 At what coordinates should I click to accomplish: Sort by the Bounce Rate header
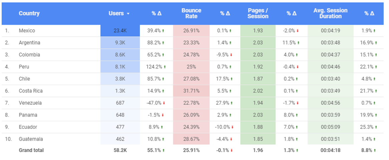[x=191, y=13]
